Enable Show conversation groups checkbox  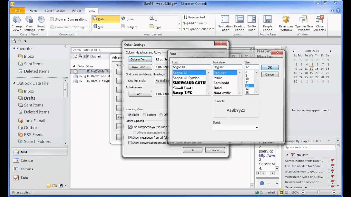point(130,143)
